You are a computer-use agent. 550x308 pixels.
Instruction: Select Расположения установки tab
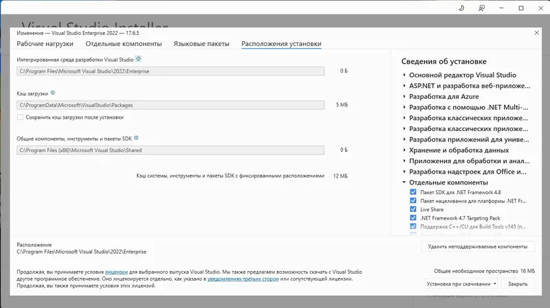pyautogui.click(x=281, y=44)
